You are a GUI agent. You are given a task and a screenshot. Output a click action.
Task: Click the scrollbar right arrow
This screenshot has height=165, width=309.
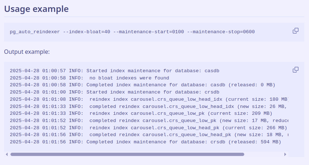[x=285, y=154]
